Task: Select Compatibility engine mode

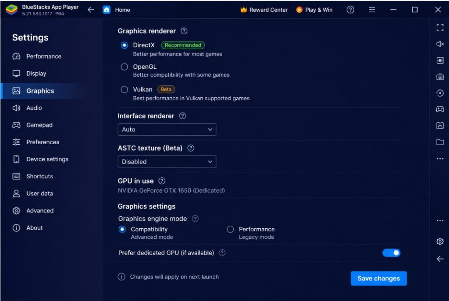Action: click(122, 230)
